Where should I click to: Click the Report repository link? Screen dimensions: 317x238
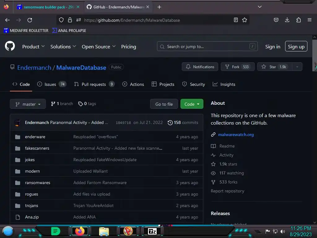point(228,191)
